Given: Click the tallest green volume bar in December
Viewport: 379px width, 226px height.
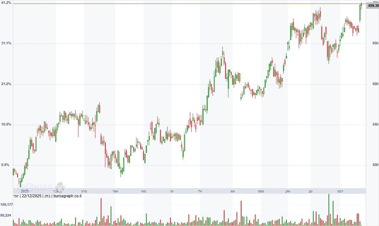Looking at the screenshot, I should point(329,210).
